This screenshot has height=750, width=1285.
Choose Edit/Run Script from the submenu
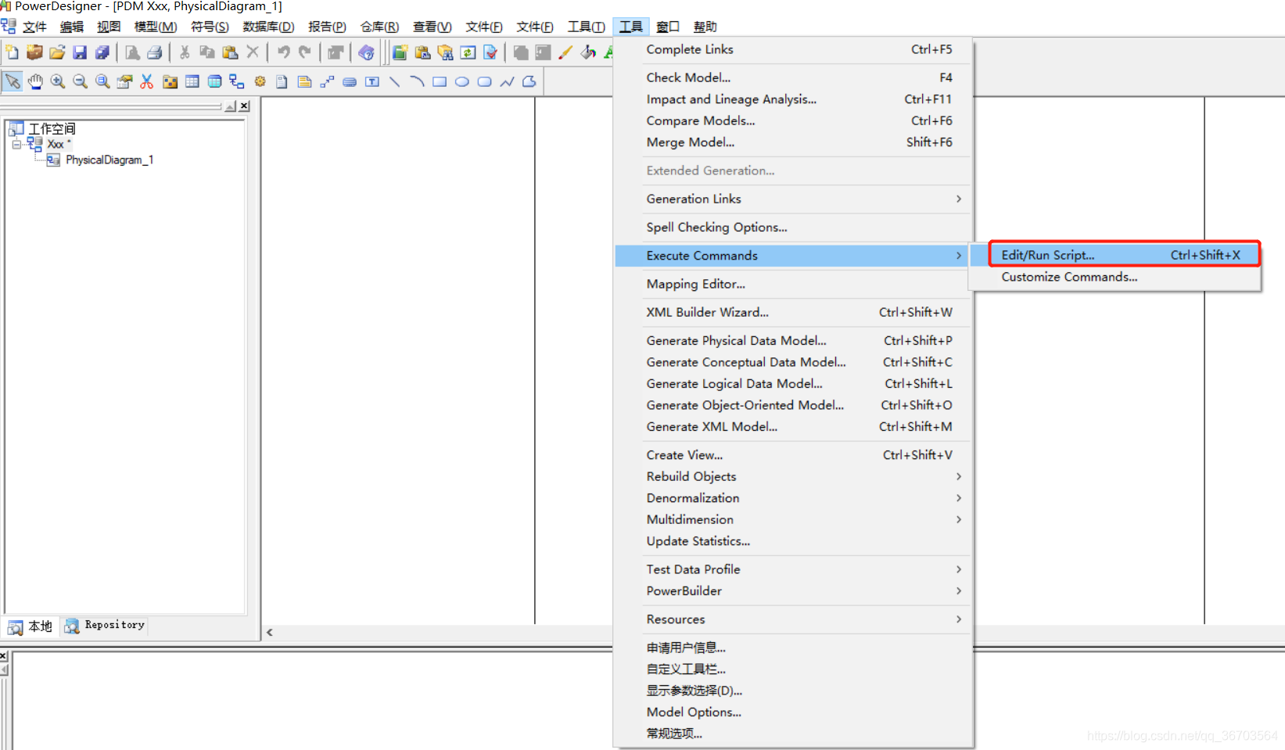pos(1125,255)
